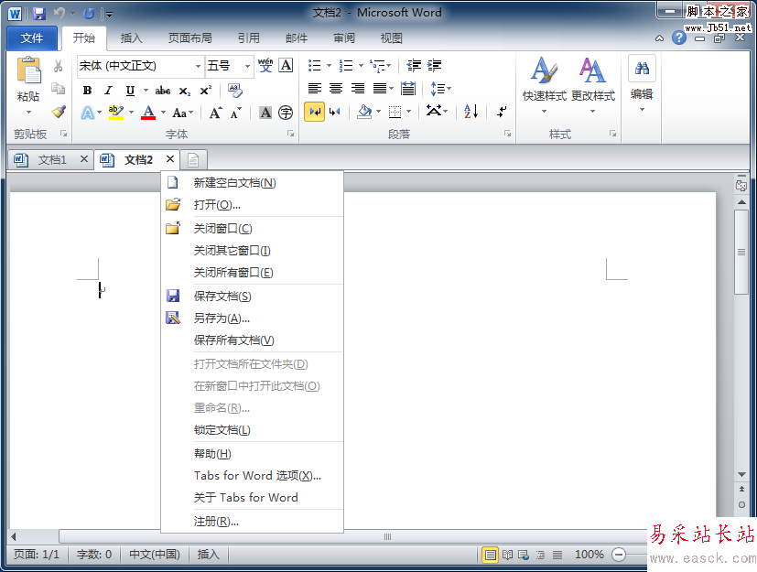Align text left

coord(314,89)
